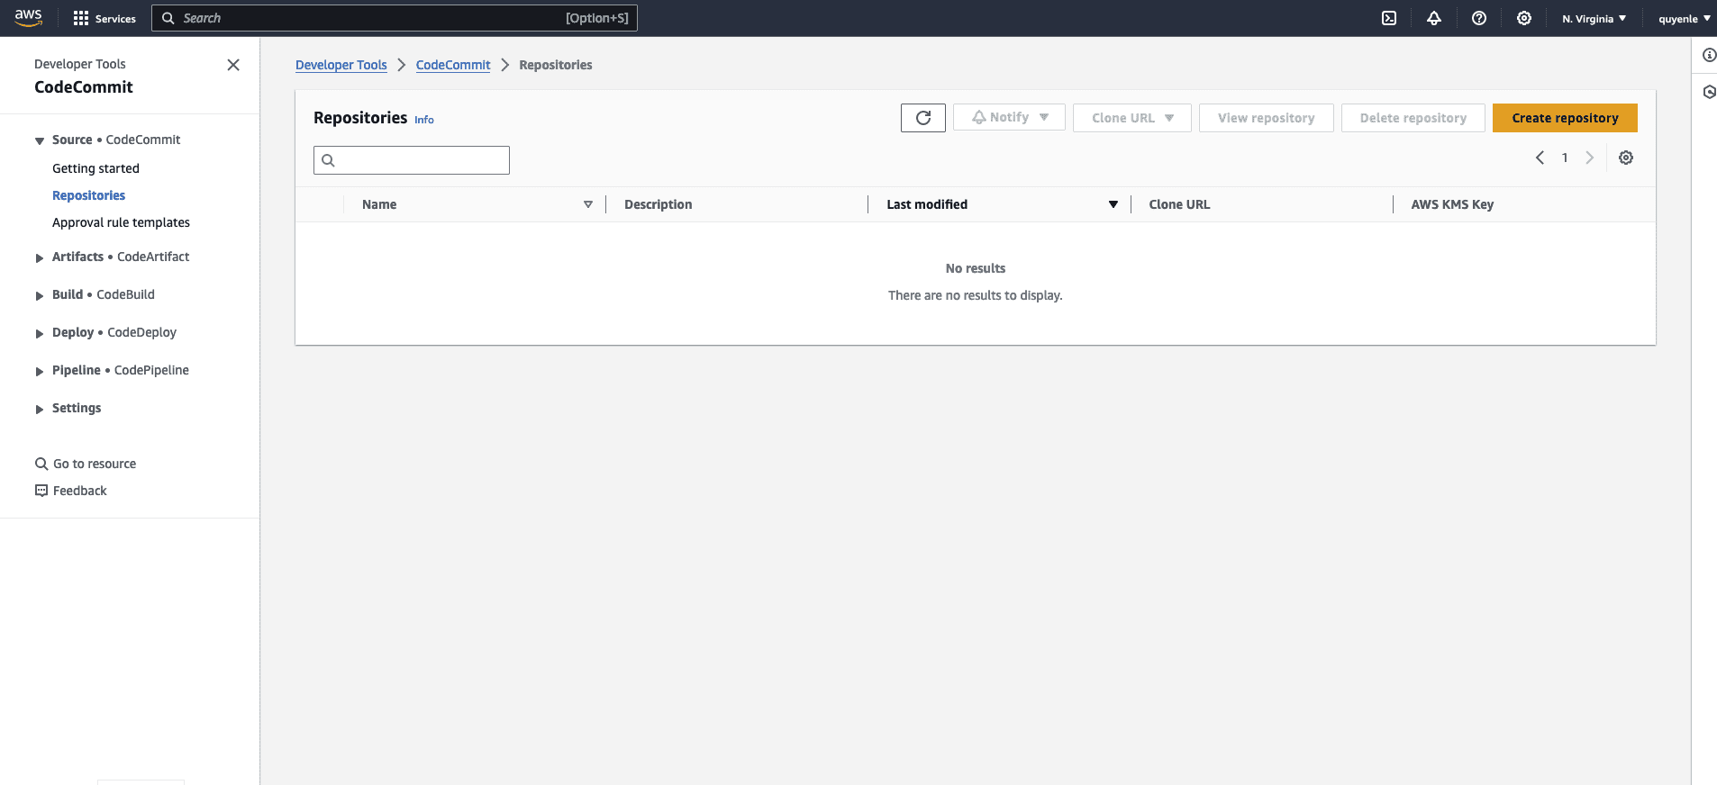1717x785 pixels.
Task: Open the Notify dropdown
Action: click(x=1009, y=118)
